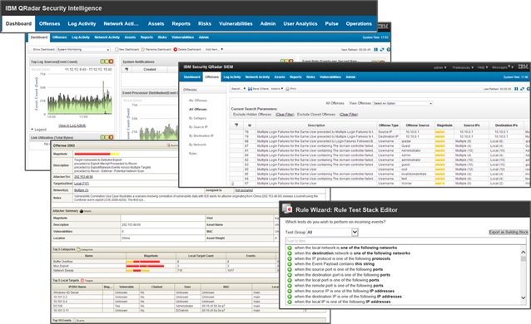The height and width of the screenshot is (324, 531).
Task: Click the View in Log Activity link
Action: pos(72,125)
